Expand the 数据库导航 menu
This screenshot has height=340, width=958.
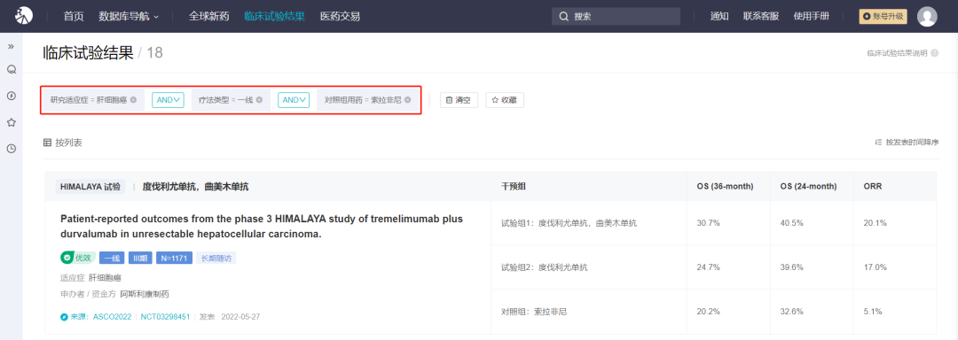[x=129, y=17]
